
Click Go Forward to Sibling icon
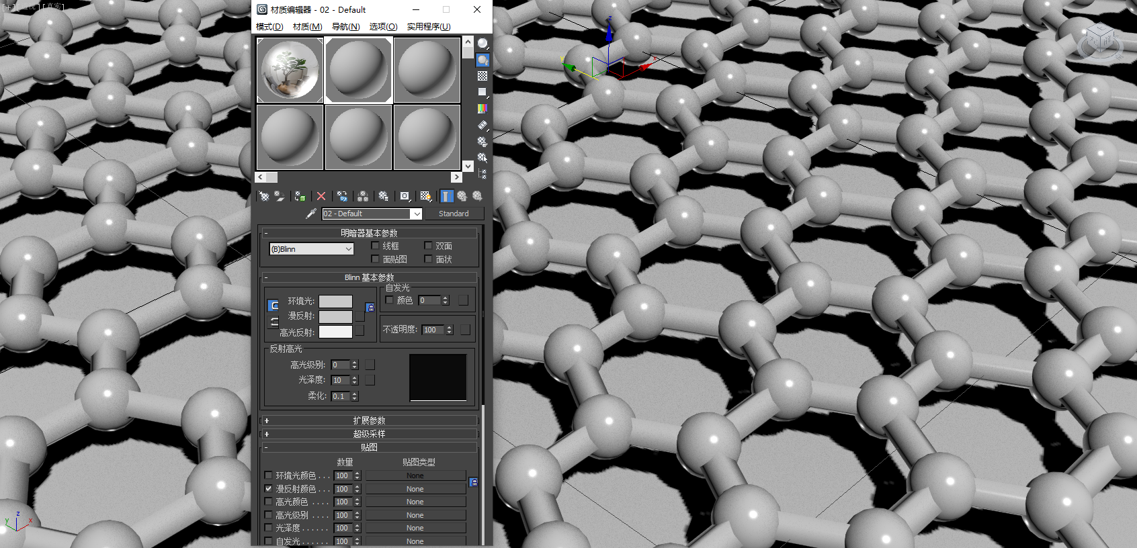point(477,196)
